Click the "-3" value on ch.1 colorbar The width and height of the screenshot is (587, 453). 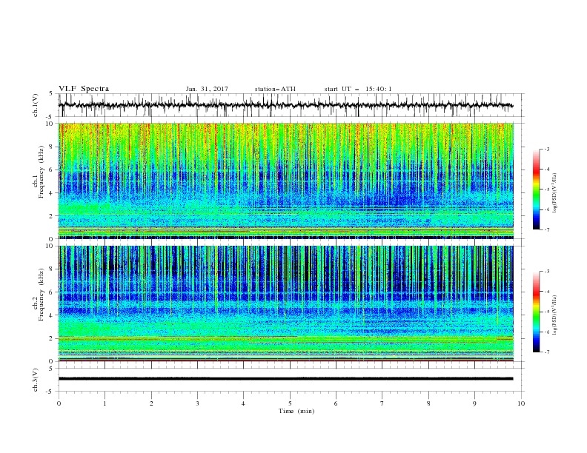(x=546, y=149)
